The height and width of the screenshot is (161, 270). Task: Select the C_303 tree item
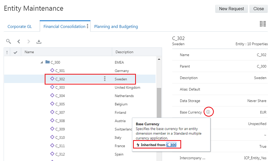60,87
